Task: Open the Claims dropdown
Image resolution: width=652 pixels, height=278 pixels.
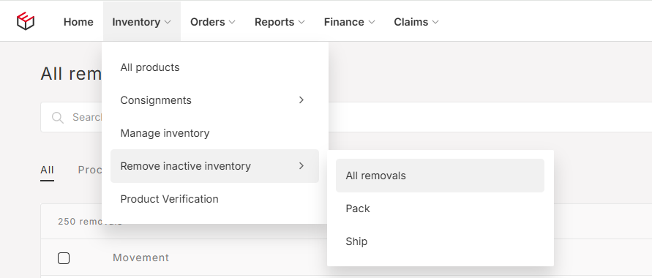Action: pyautogui.click(x=416, y=22)
